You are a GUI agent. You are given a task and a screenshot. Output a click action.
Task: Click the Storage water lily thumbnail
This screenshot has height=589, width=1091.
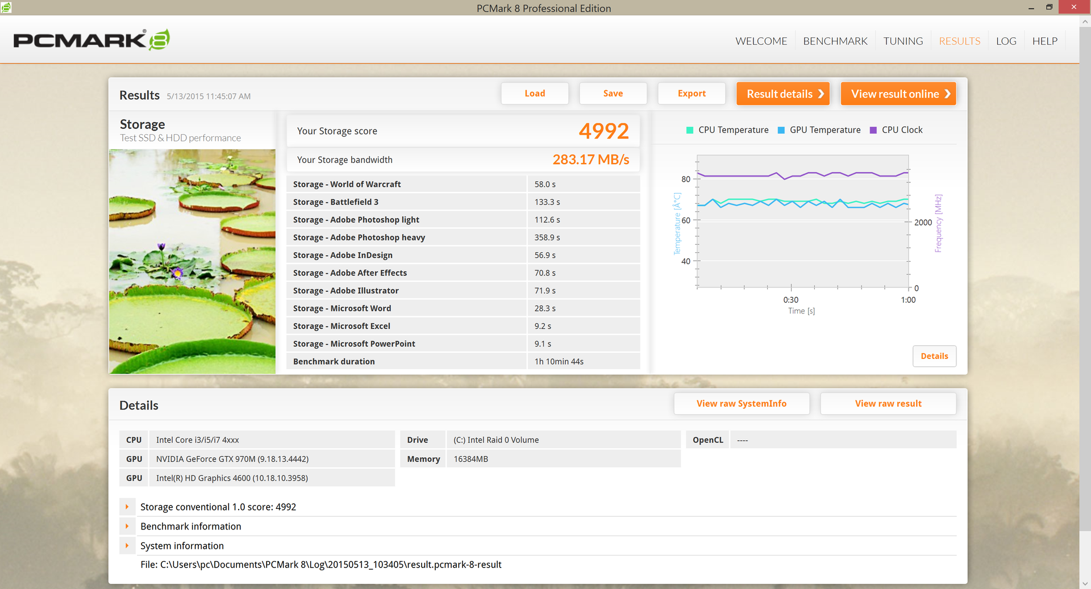click(x=192, y=261)
